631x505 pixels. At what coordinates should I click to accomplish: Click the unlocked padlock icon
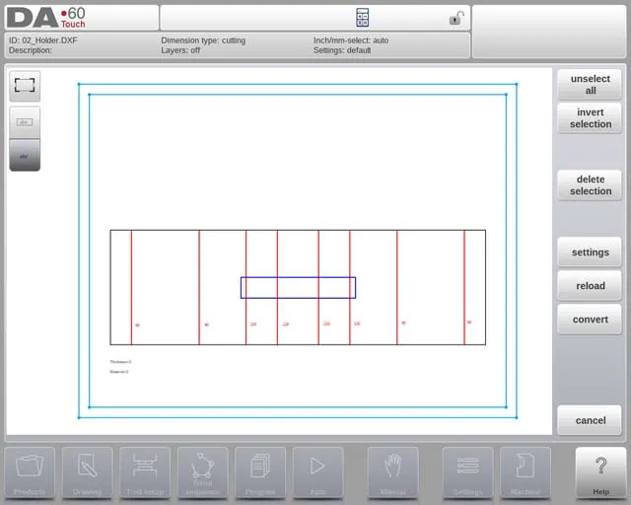(x=456, y=18)
